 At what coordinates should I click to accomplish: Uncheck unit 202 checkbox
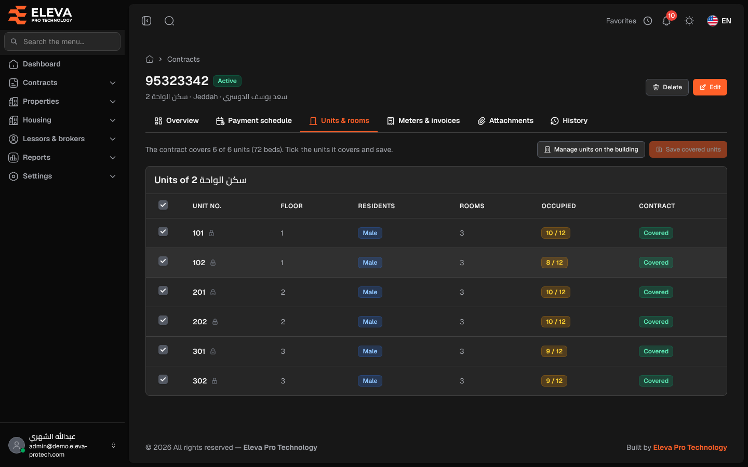[x=163, y=320]
